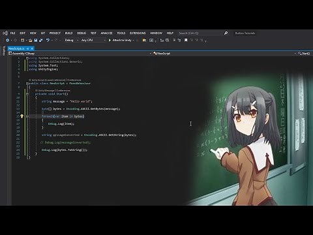Click the Undo arrow icon
Screen dimensions: 313x235
[x=48, y=40]
